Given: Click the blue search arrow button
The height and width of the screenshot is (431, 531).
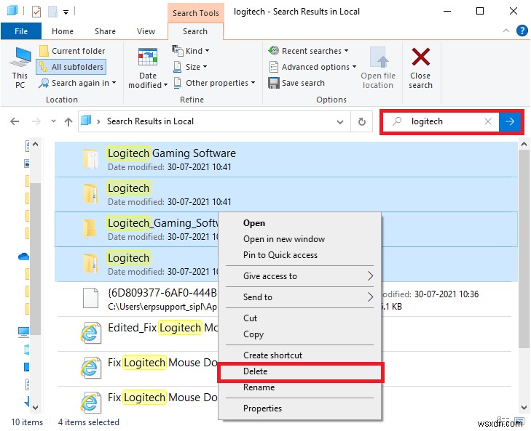Looking at the screenshot, I should point(510,121).
